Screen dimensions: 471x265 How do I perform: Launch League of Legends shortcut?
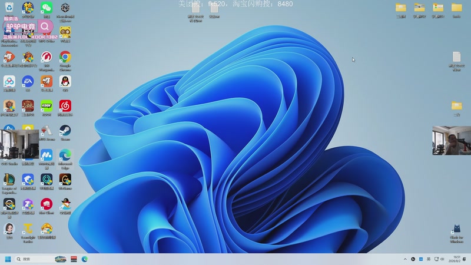click(9, 180)
